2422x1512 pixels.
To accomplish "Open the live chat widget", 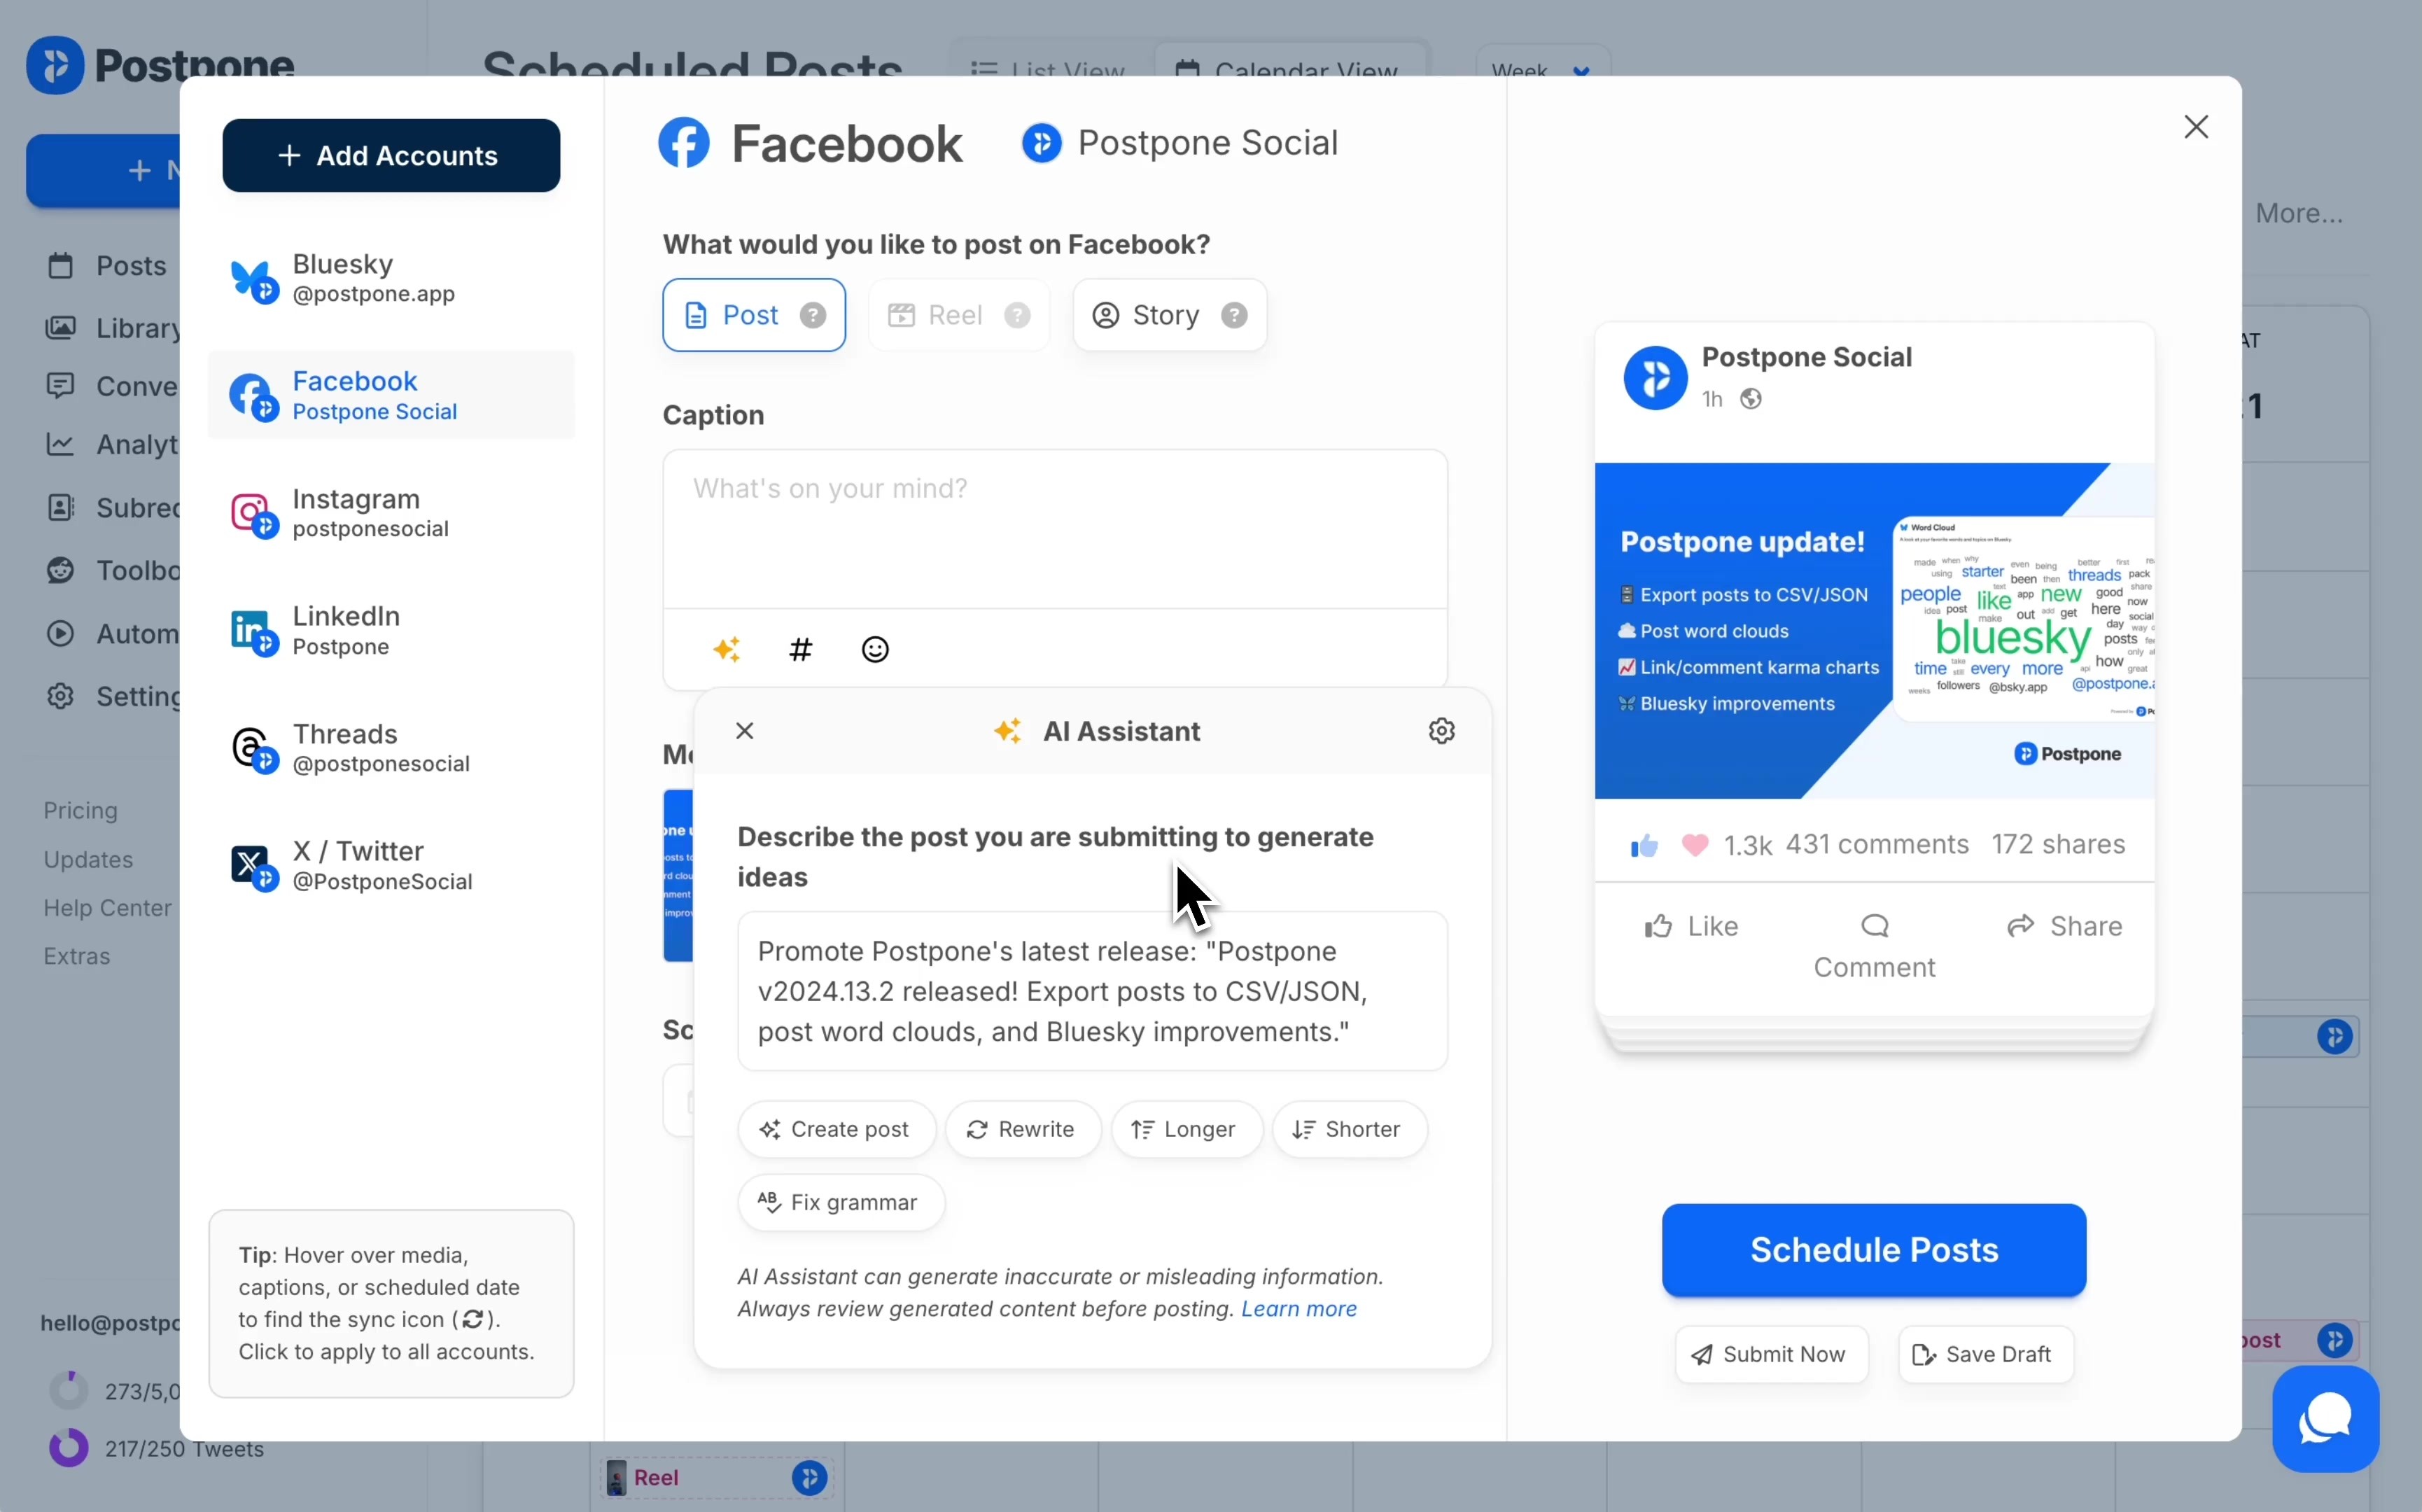I will pos(2325,1419).
